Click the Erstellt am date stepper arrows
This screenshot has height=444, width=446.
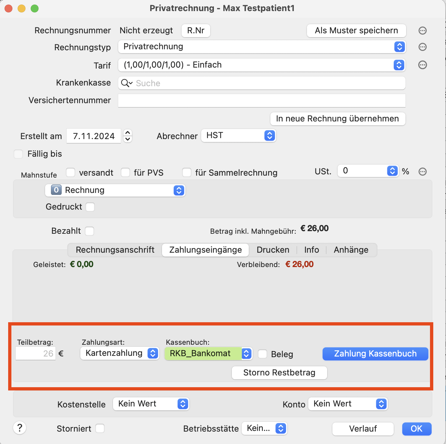128,136
